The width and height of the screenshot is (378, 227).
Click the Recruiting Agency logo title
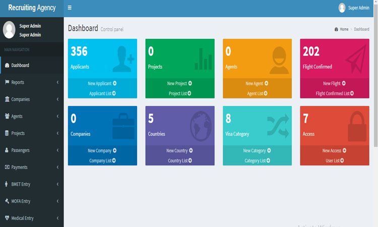click(x=32, y=8)
